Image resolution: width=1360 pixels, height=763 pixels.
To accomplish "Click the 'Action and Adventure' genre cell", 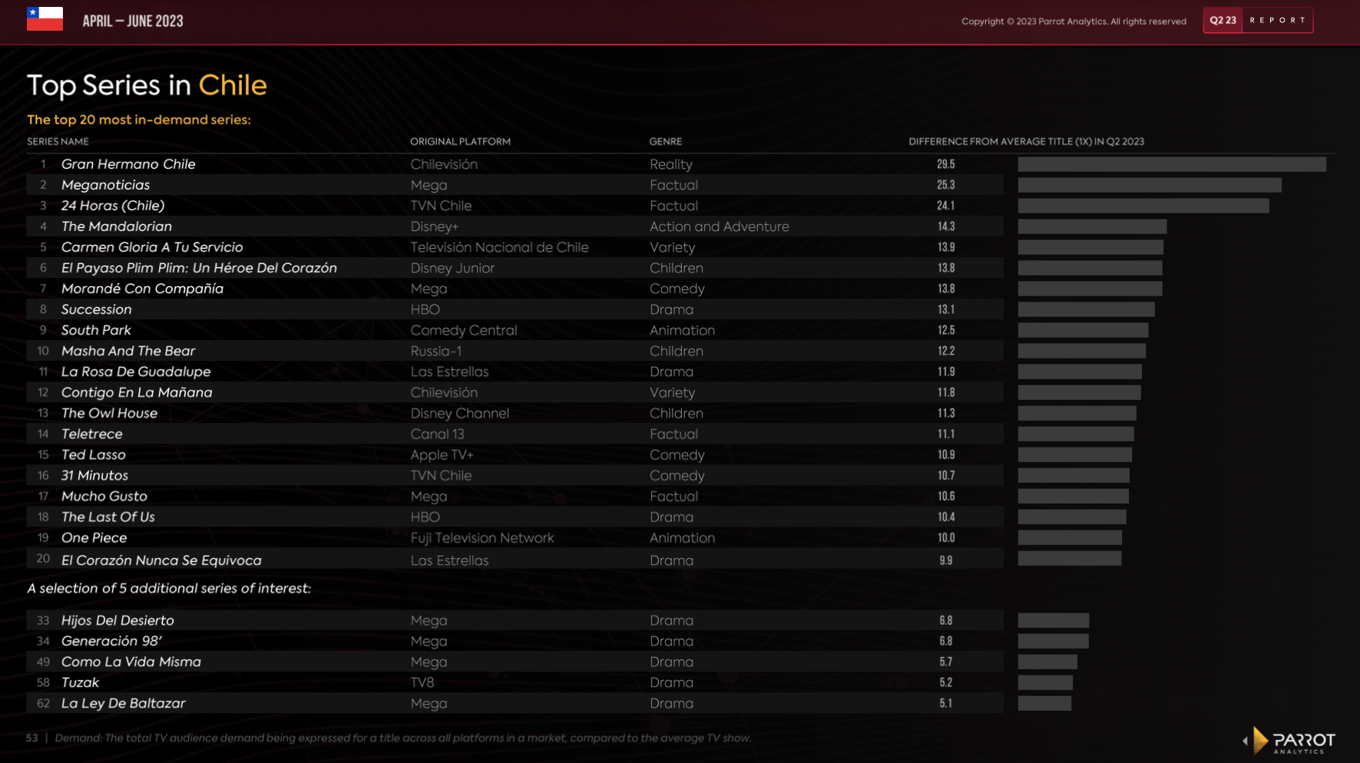I will tap(719, 226).
